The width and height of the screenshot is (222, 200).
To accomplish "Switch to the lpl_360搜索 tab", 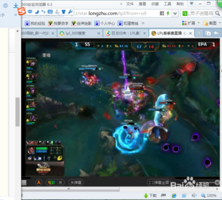I will pos(79,33).
